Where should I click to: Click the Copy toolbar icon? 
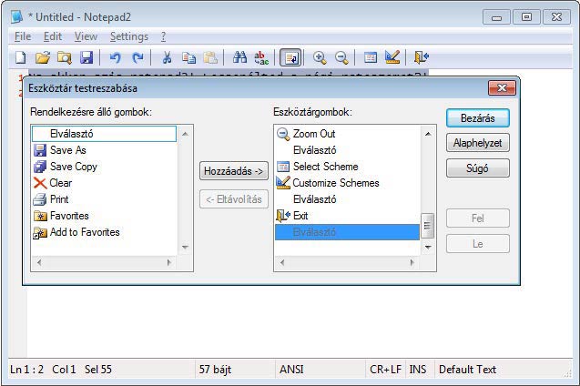(x=189, y=57)
